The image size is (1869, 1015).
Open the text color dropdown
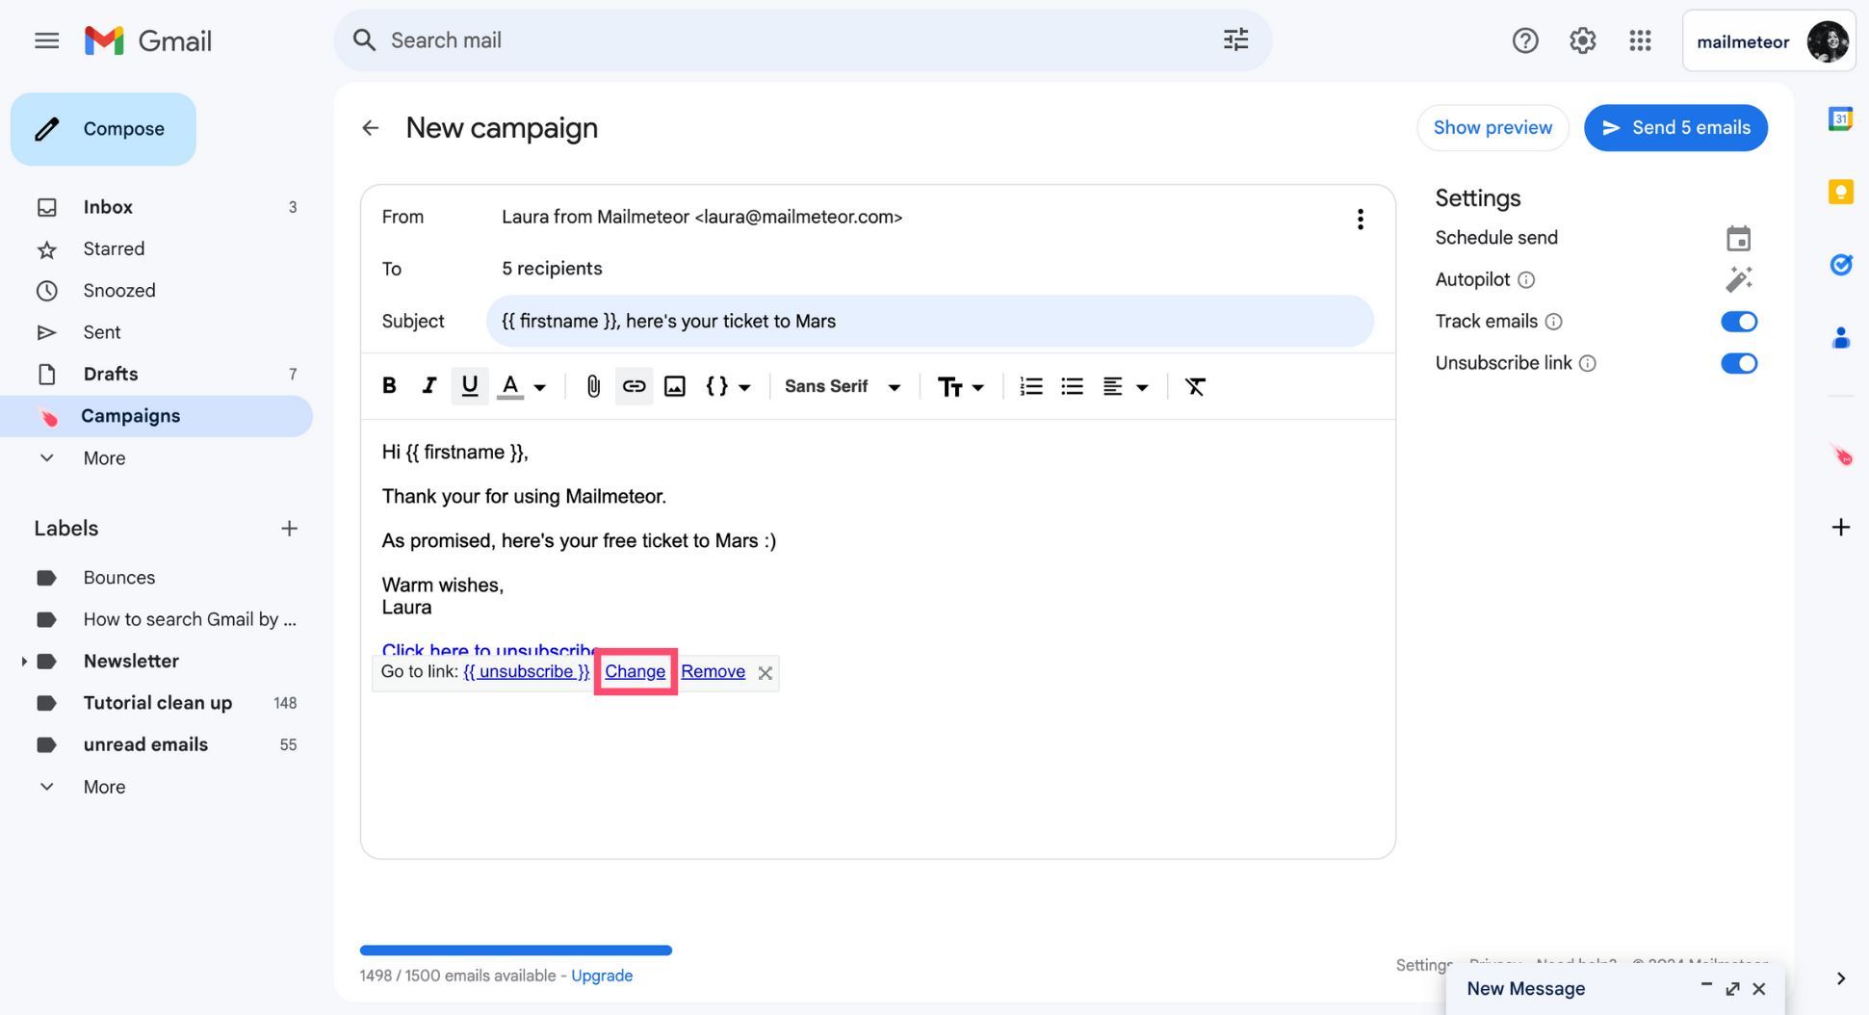click(521, 386)
